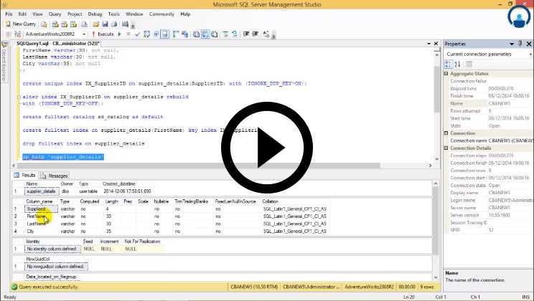Play the video with the large play button

point(267,148)
